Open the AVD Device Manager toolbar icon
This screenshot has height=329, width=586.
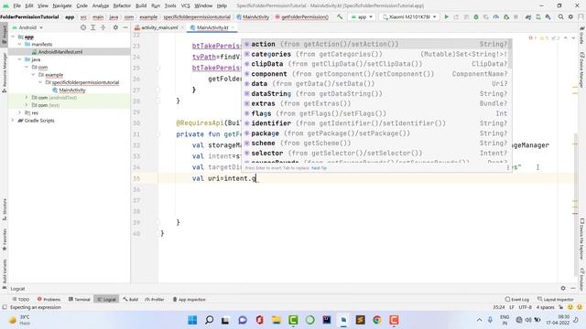tap(538, 16)
